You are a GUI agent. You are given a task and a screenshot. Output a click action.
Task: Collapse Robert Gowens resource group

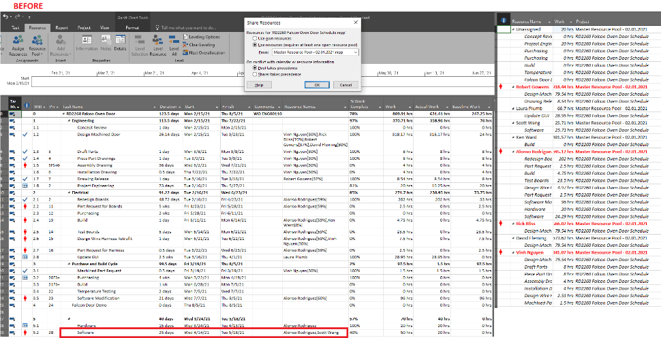click(x=513, y=86)
